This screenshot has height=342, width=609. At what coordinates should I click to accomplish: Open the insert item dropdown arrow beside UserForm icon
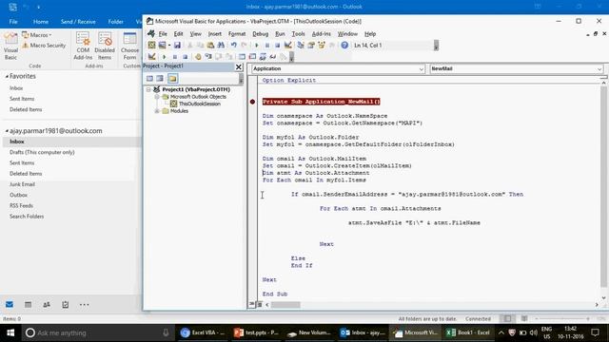pyautogui.click(x=169, y=46)
